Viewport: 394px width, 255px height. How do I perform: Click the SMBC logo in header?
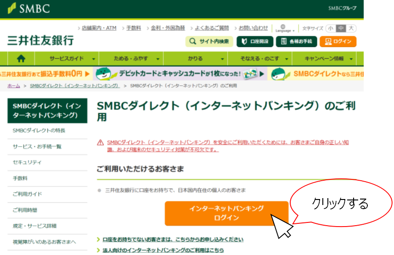(x=28, y=8)
